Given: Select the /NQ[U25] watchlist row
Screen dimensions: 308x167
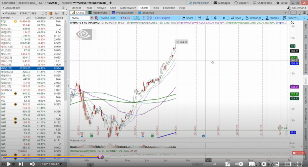Looking at the screenshot, I should click(32, 68).
